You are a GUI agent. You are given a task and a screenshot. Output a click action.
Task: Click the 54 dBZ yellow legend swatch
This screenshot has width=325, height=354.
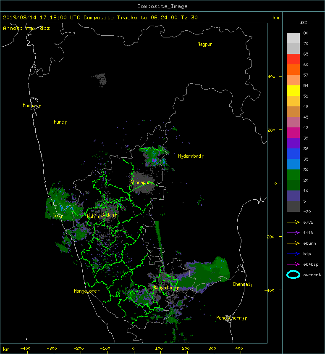click(x=293, y=90)
